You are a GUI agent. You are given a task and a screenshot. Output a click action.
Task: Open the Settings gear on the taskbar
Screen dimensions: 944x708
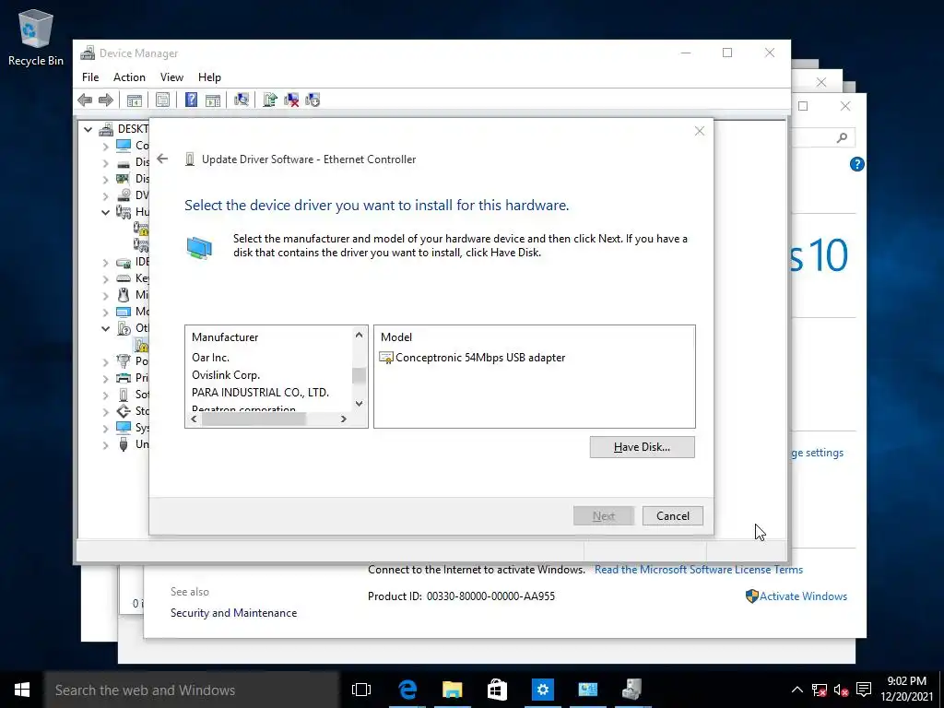[x=542, y=690]
